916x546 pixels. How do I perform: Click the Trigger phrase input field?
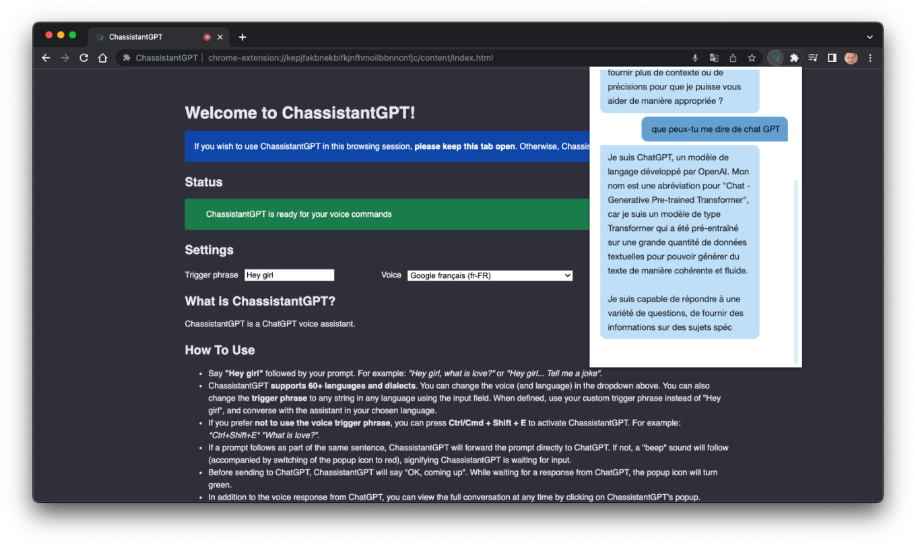pos(289,275)
